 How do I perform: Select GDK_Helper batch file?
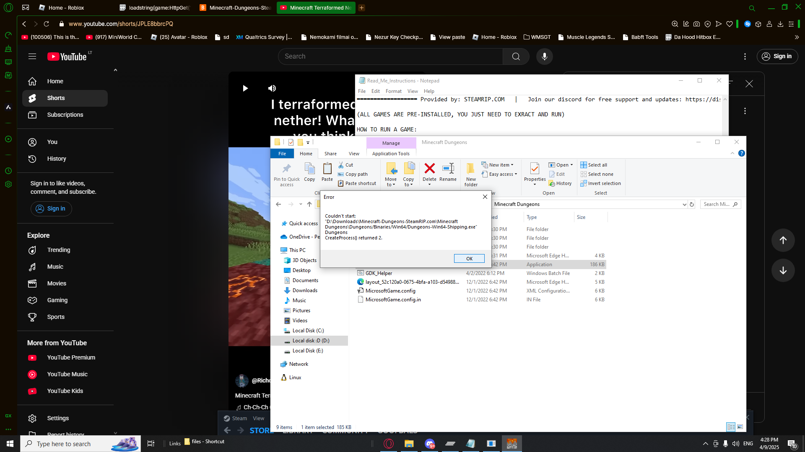pos(379,273)
